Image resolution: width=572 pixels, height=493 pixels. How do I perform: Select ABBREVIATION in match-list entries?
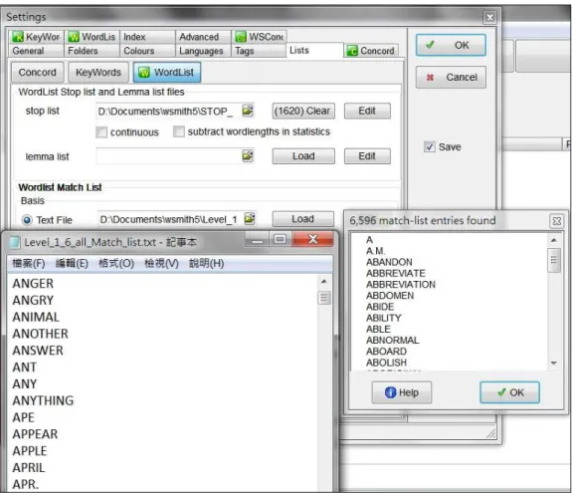(401, 285)
